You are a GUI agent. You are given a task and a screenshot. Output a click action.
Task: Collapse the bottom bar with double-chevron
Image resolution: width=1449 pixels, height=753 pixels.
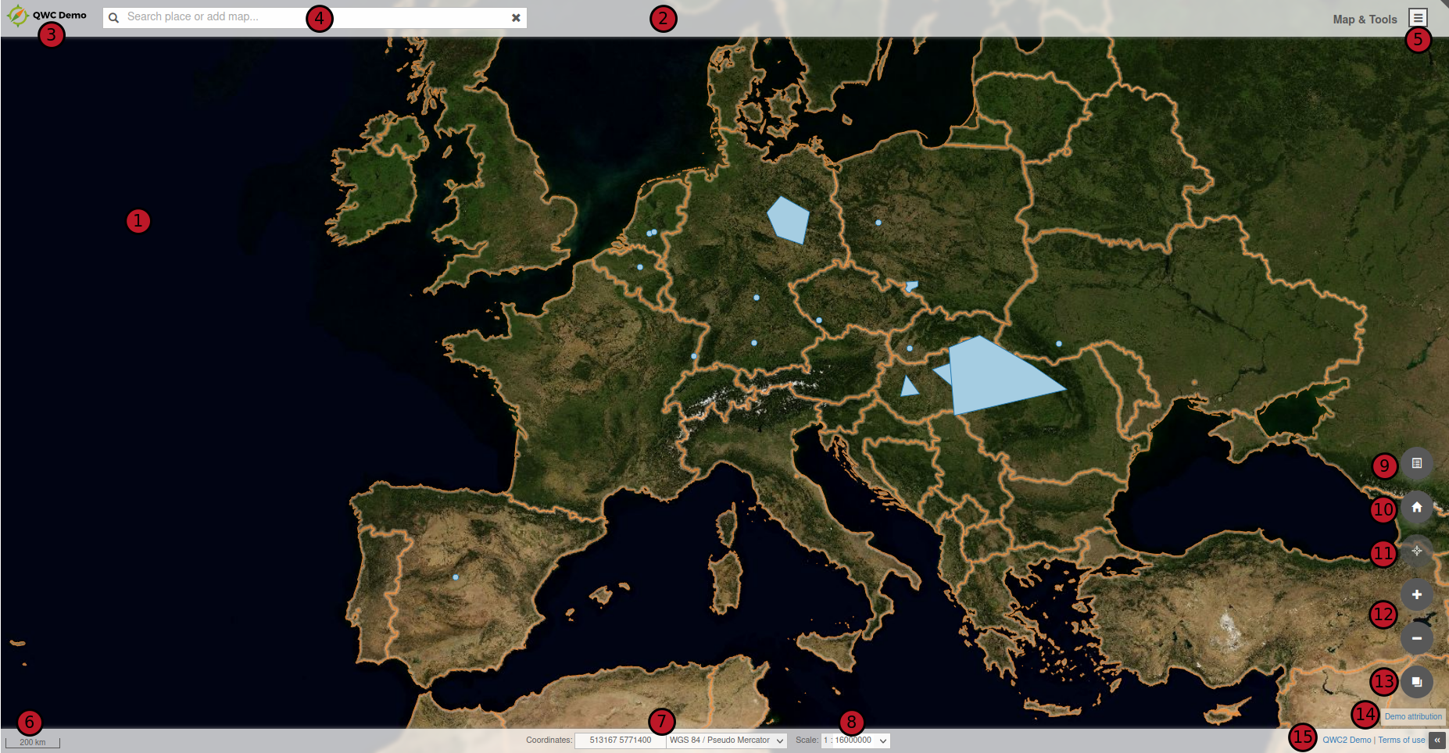point(1436,741)
